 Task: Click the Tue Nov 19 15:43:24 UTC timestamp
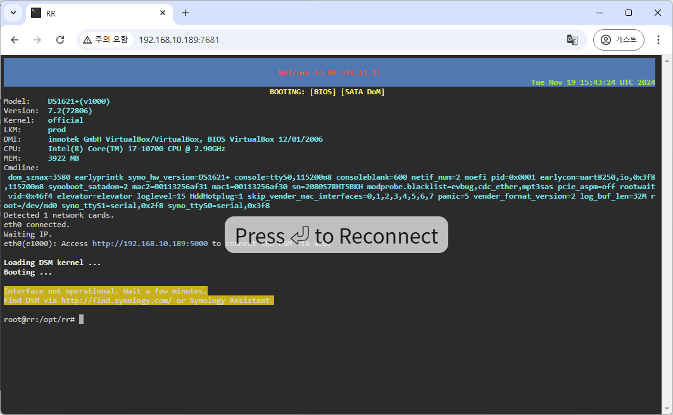coord(593,82)
